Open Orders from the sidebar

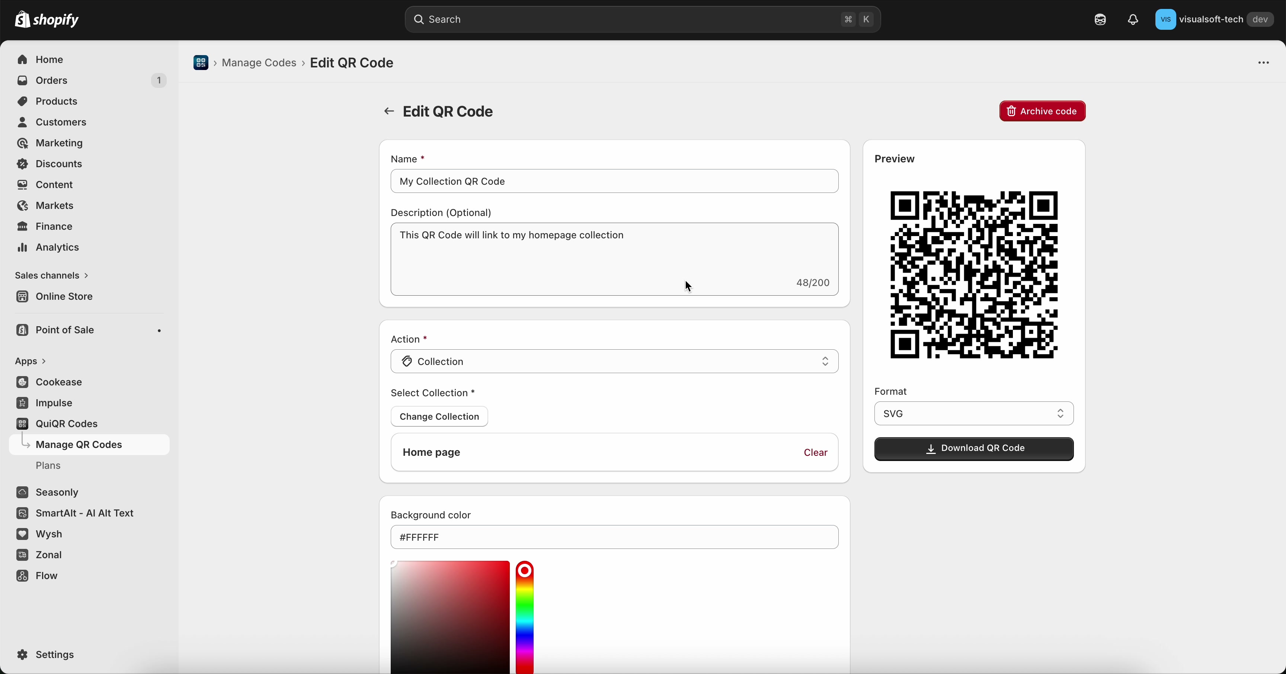[x=51, y=80]
